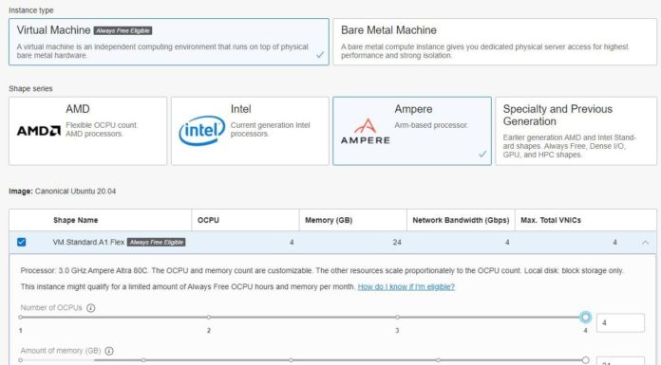The image size is (661, 365).
Task: Click the checkmark on the Virtual Machine card
Action: [320, 55]
